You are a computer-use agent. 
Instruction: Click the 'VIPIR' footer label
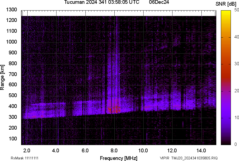164,158
